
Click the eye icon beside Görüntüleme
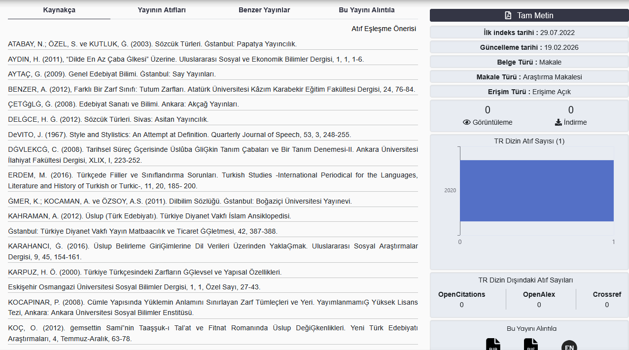coord(467,122)
